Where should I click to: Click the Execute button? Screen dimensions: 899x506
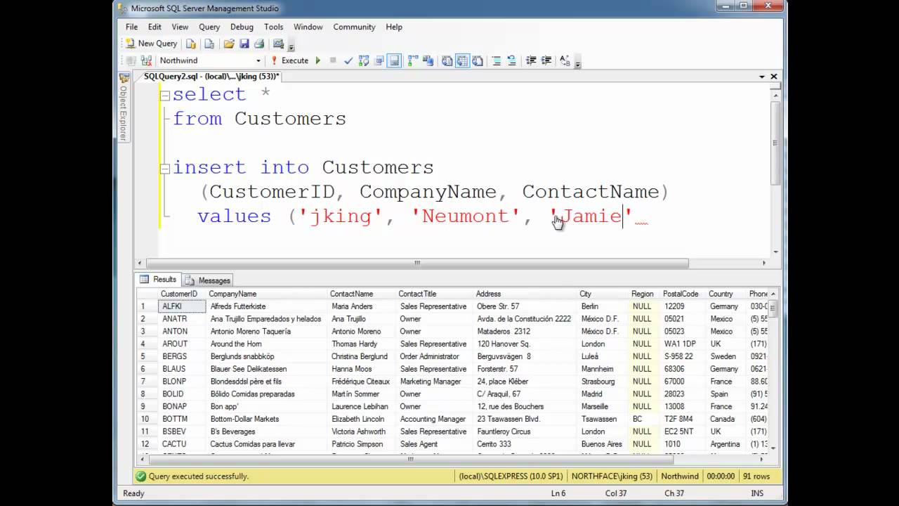pos(290,60)
